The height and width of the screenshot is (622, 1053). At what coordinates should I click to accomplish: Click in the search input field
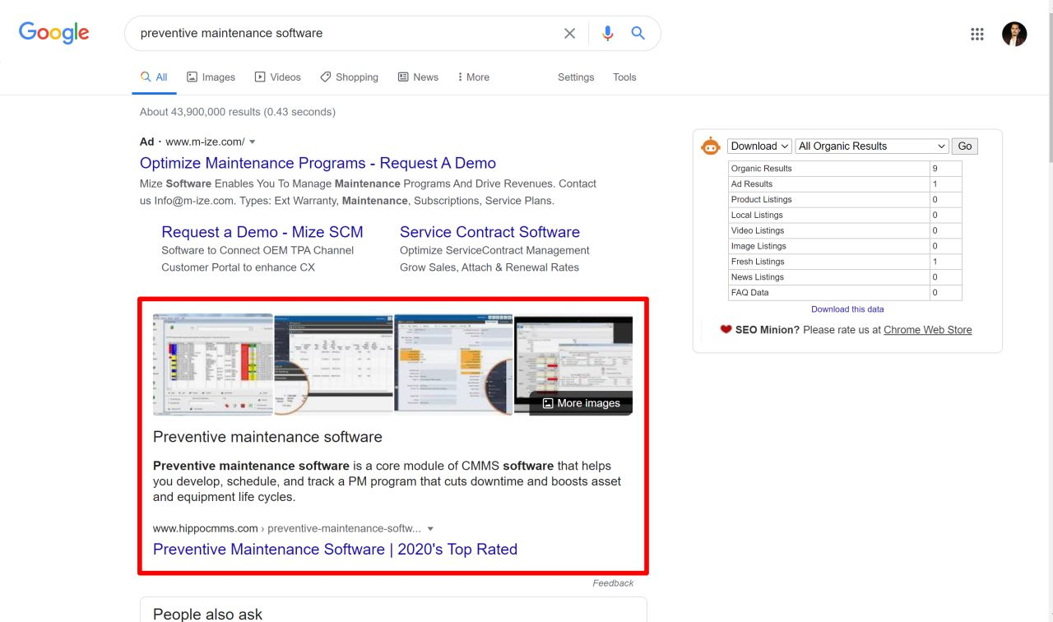pos(346,33)
